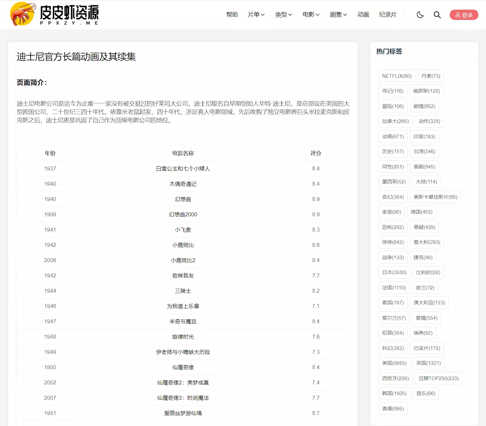The image size is (486, 426).
Task: Open the 电影 dropdown menu
Action: pos(311,15)
